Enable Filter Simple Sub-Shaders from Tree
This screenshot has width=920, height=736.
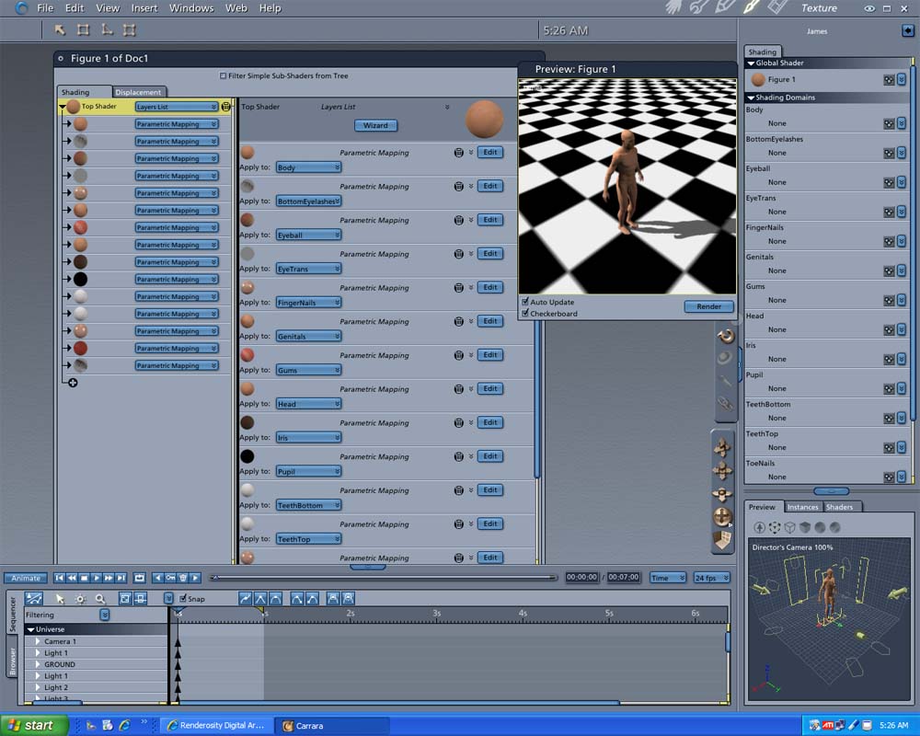click(224, 76)
